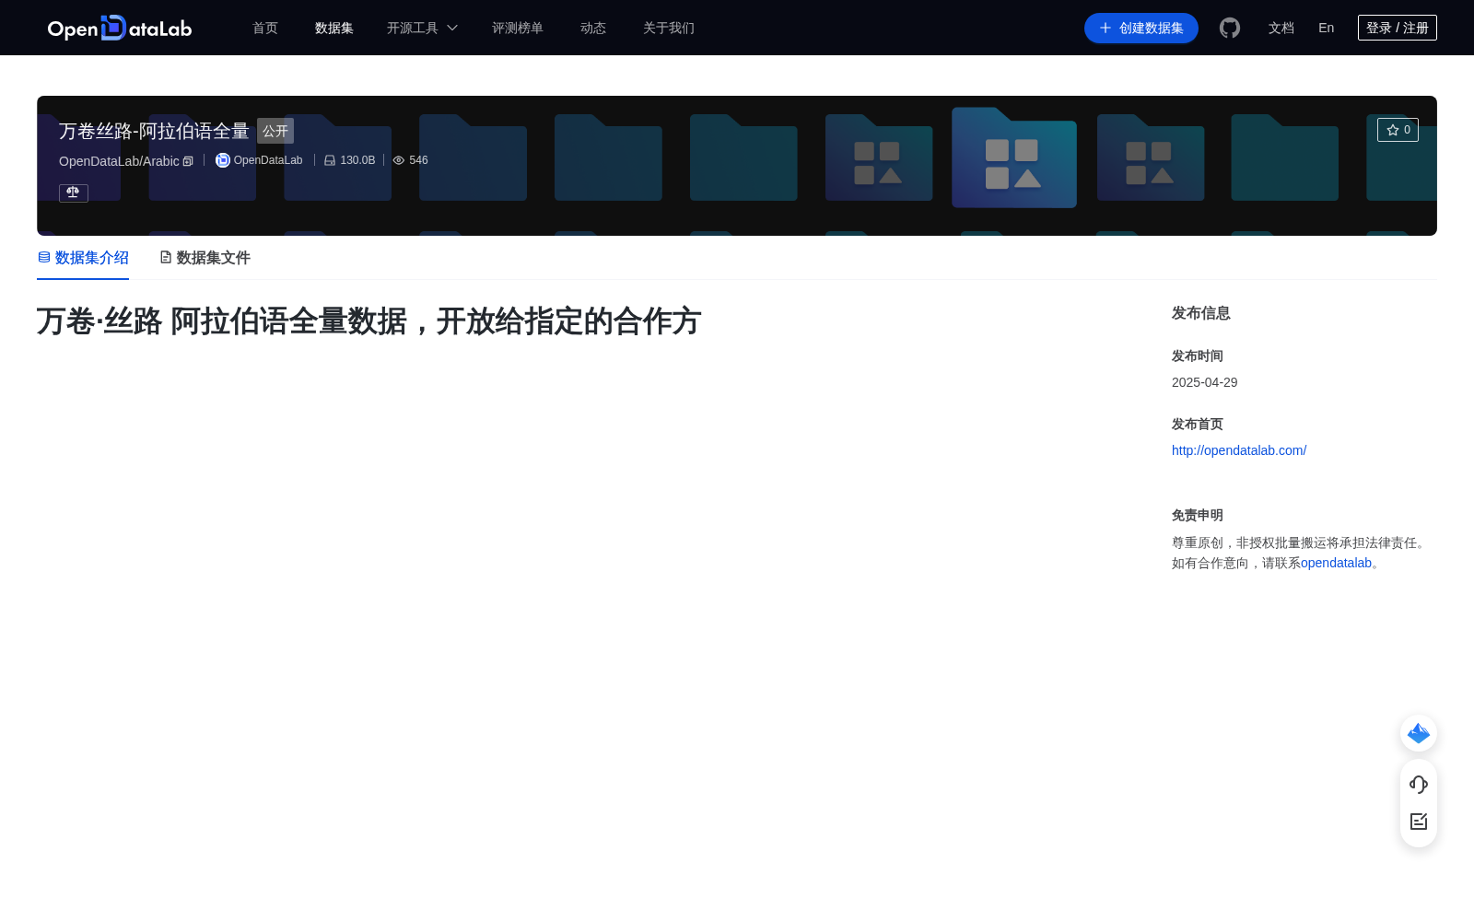Click the OpenDataLab publisher avatar
Viewport: 1474px width, 921px height.
pos(223,160)
